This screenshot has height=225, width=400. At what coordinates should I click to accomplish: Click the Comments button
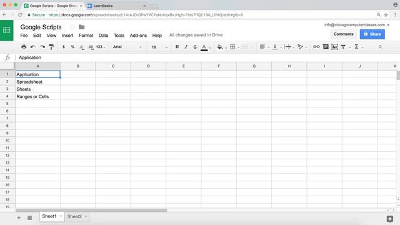click(343, 34)
